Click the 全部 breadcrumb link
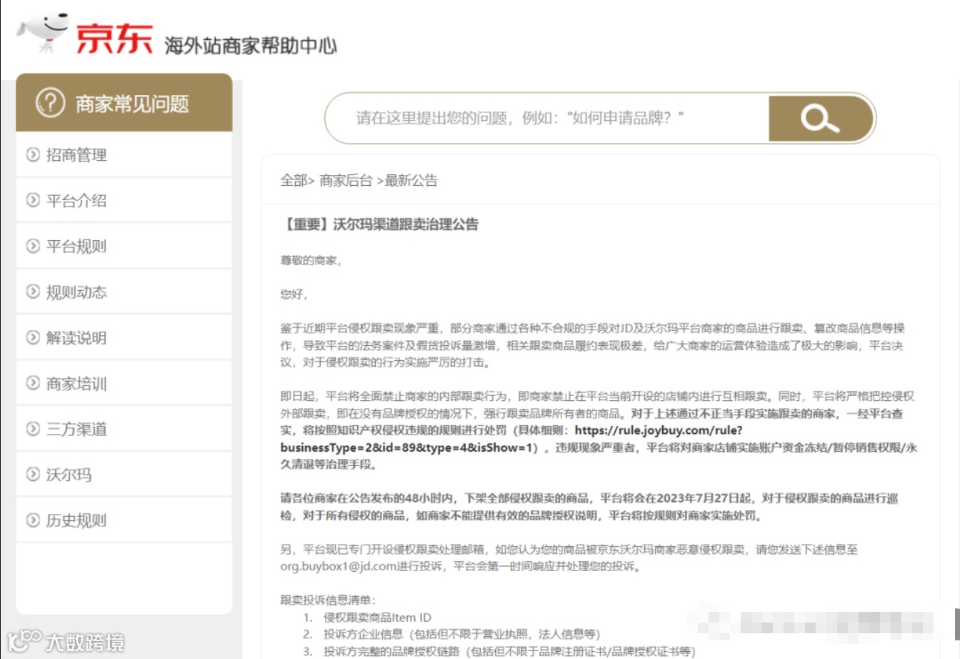 [x=294, y=180]
